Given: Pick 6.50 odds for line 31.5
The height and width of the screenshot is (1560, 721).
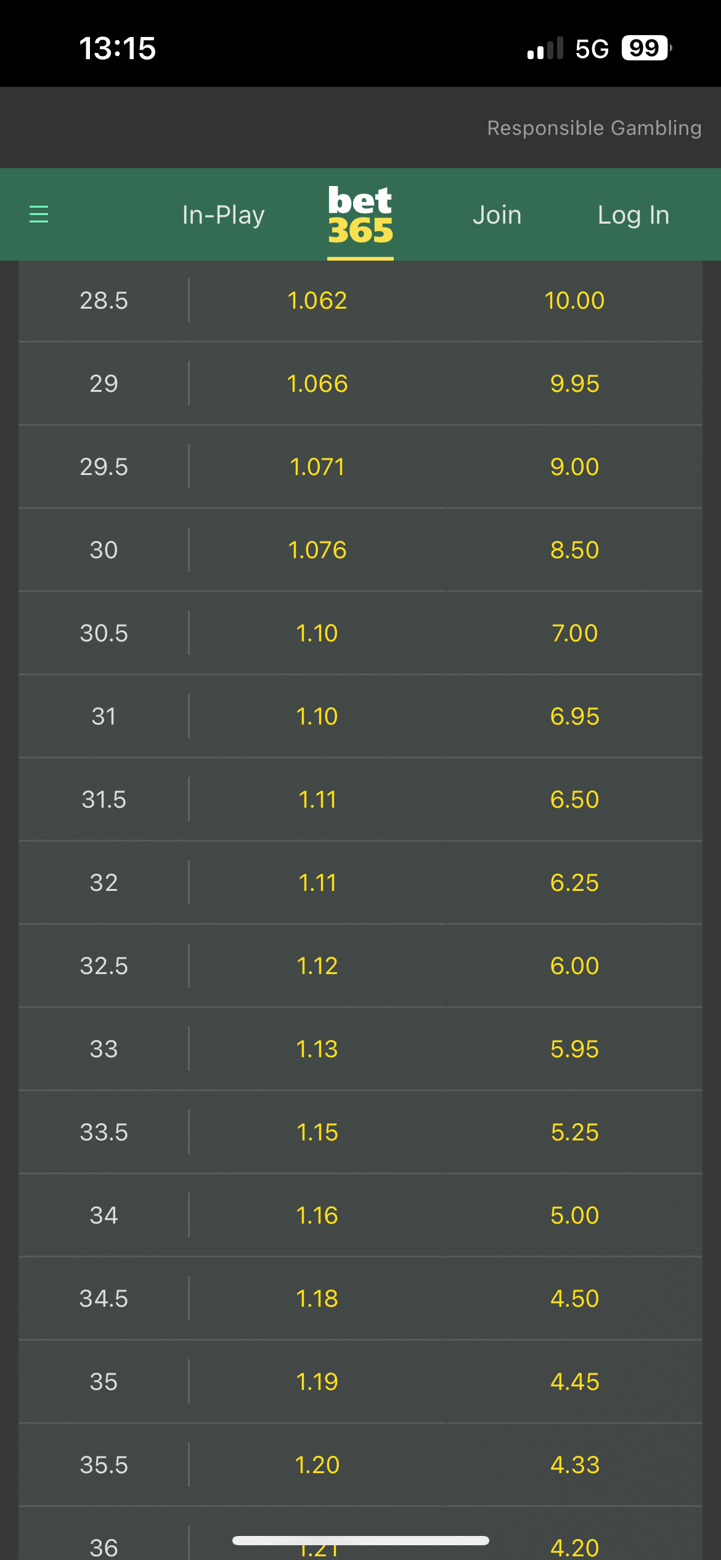Looking at the screenshot, I should point(574,800).
